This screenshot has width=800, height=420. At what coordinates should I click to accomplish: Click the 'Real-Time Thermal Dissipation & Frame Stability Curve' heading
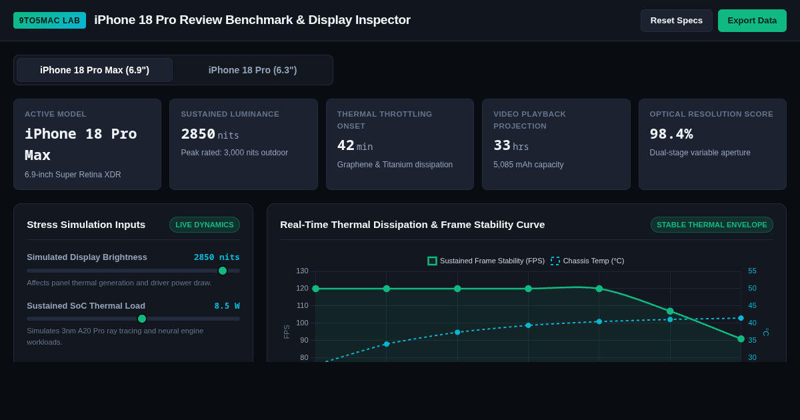click(412, 225)
